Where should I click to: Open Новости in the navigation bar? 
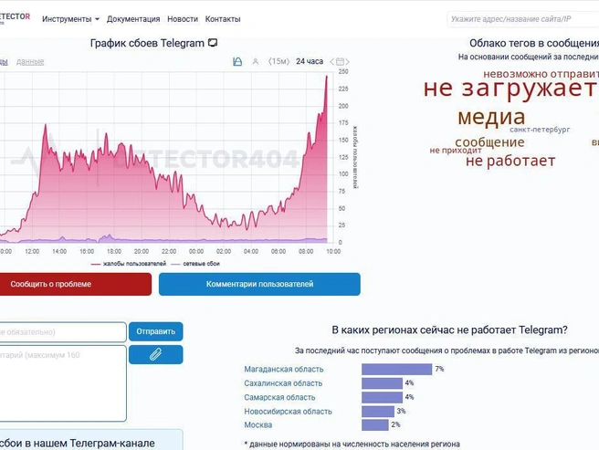[183, 19]
